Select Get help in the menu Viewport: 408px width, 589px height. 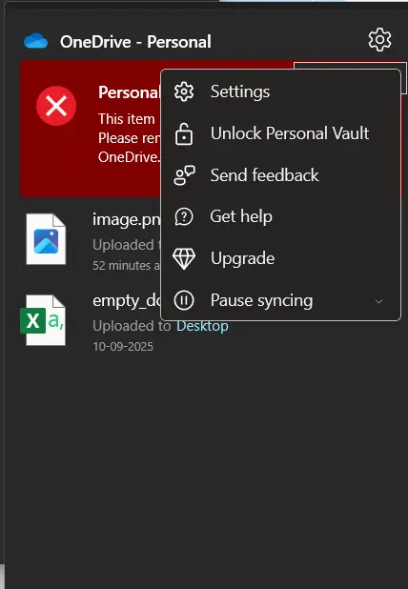pyautogui.click(x=280, y=216)
